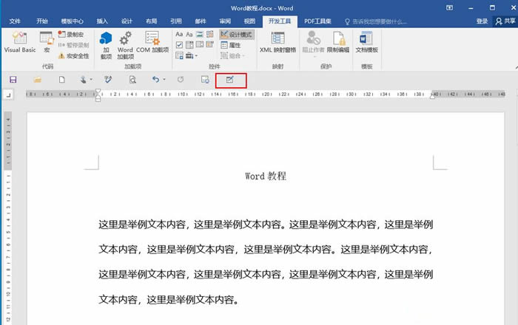Click the highlighted edit form icon
Screen dimensions: 518x325
(230, 80)
